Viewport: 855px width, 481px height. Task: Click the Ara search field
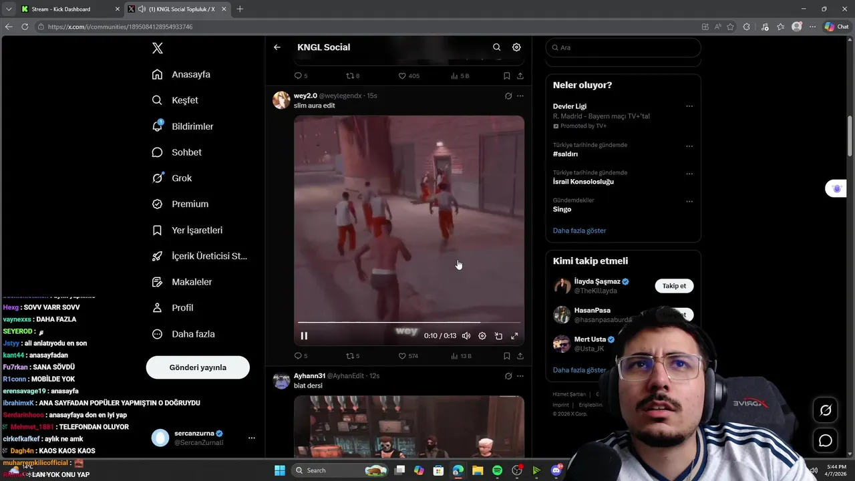click(x=623, y=47)
